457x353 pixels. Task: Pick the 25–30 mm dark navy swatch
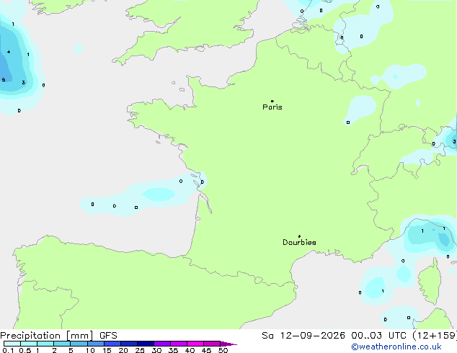[146, 344]
